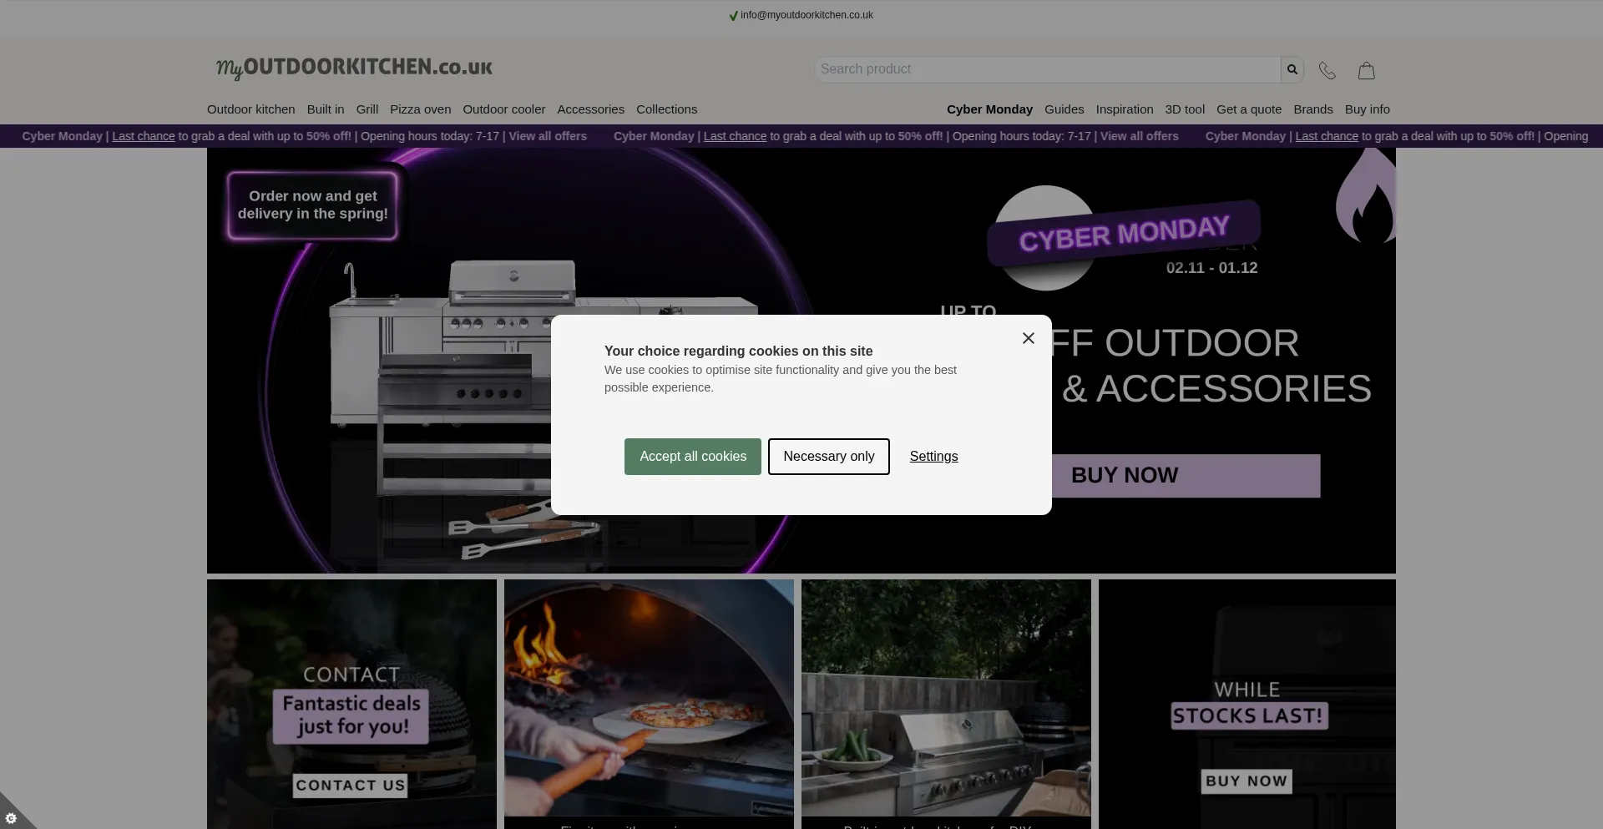Click the info@myoutdoorkitchen.co.uk email link

806,15
